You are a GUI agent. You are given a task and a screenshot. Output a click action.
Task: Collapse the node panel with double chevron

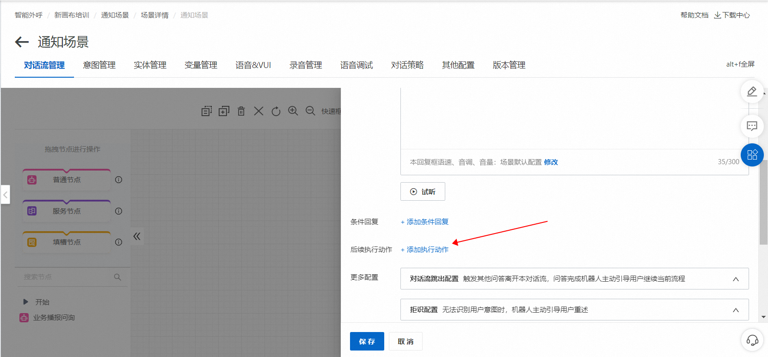click(137, 236)
